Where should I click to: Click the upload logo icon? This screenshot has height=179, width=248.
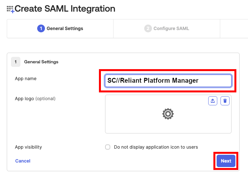pos(212,101)
